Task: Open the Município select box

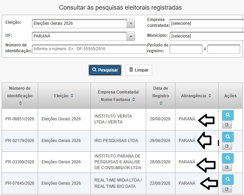Action: point(207,36)
